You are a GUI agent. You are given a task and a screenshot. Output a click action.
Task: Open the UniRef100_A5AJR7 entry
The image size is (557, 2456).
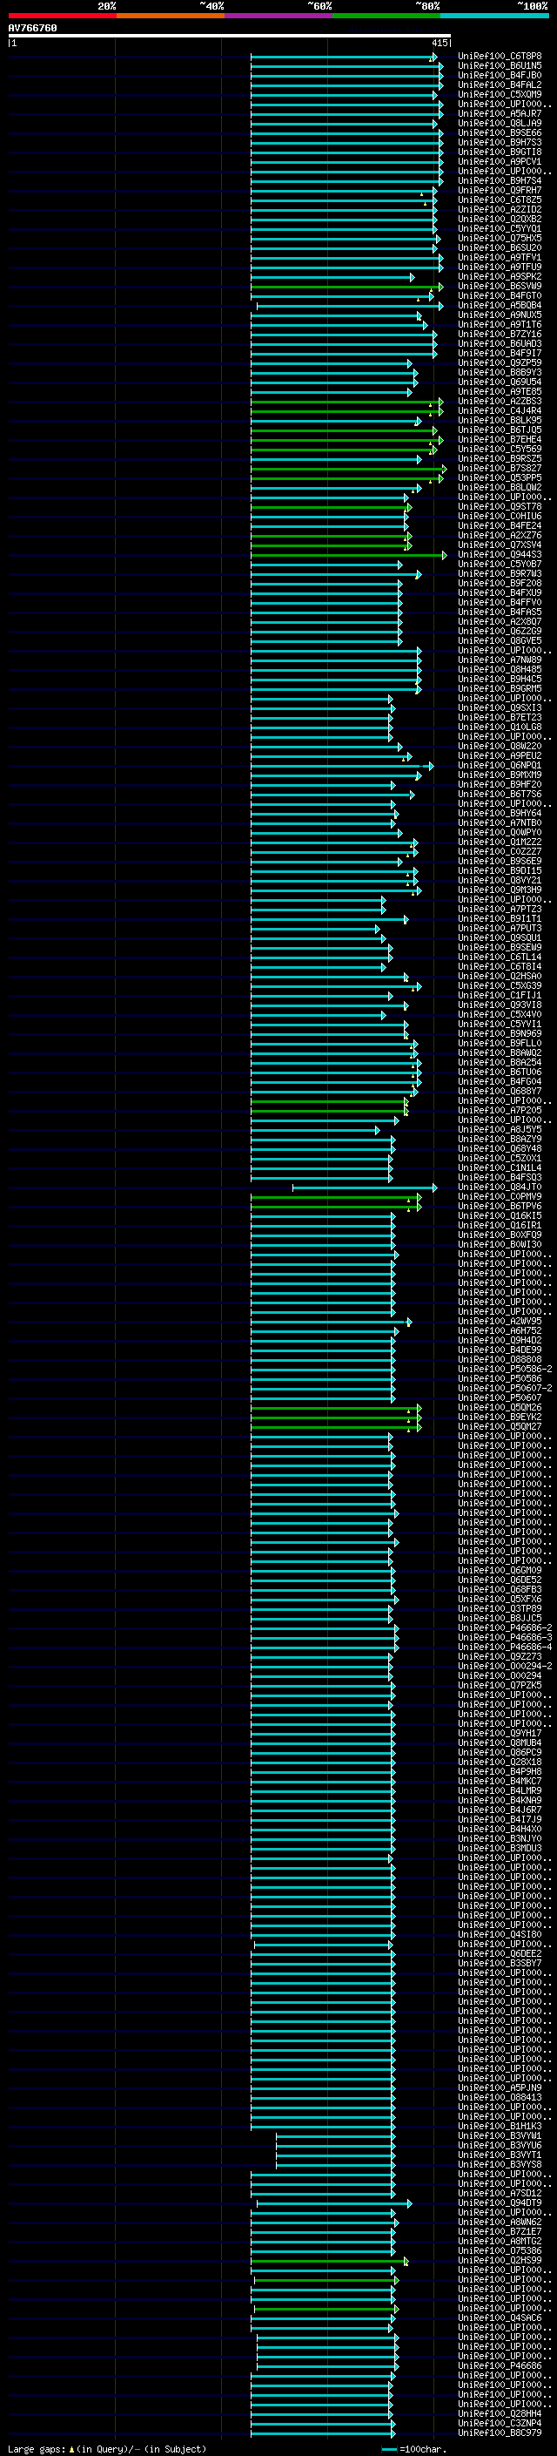500,113
